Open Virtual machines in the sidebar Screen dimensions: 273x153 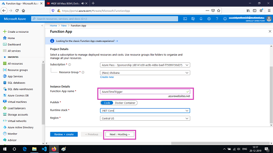tap(17, 102)
